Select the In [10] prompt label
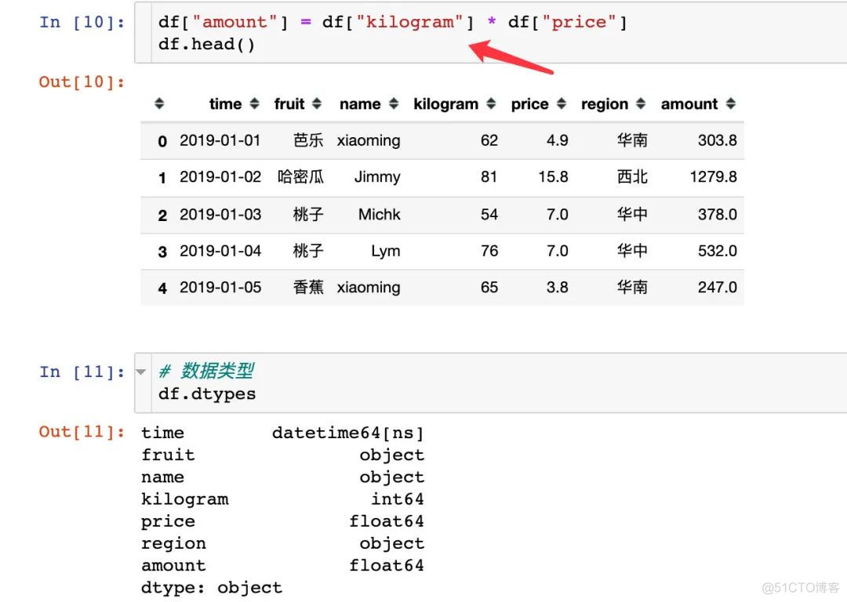 click(82, 23)
